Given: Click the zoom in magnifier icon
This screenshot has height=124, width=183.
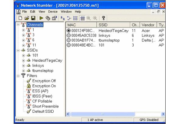Looking at the screenshot, I should [89, 18].
